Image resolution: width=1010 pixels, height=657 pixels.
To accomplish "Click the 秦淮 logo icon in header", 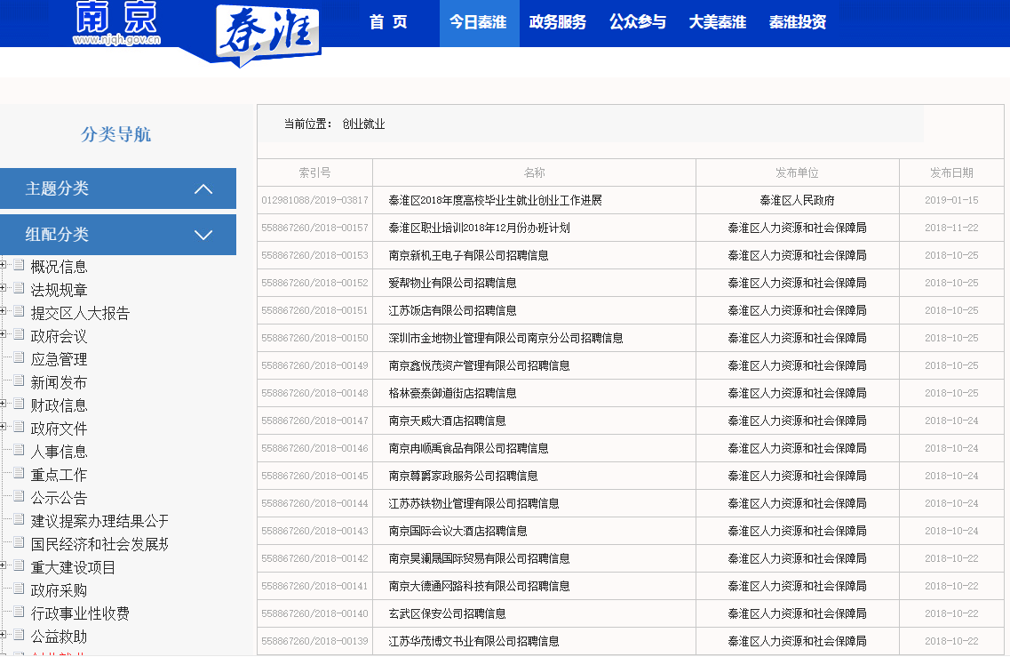I will [x=268, y=34].
